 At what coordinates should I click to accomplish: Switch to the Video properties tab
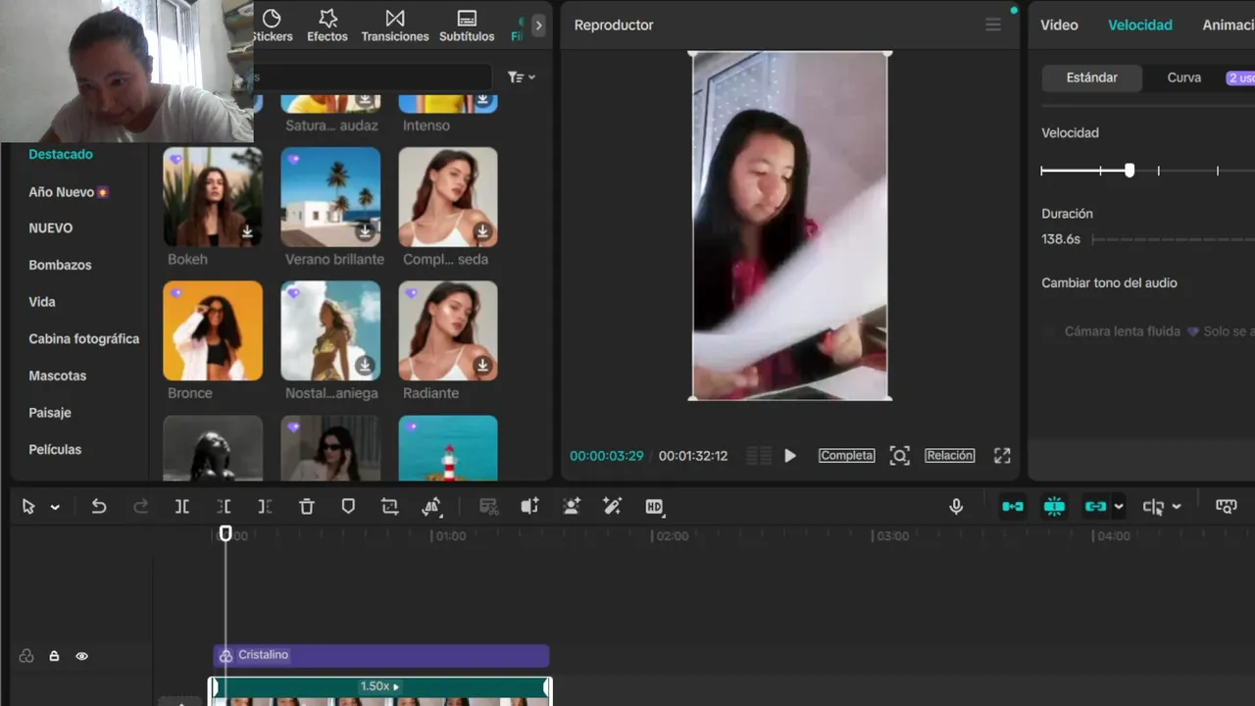[x=1059, y=25]
